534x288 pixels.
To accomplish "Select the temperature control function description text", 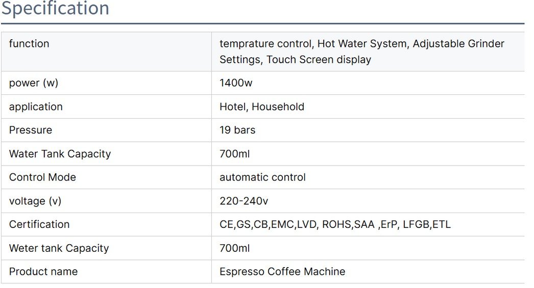I will pyautogui.click(x=361, y=51).
